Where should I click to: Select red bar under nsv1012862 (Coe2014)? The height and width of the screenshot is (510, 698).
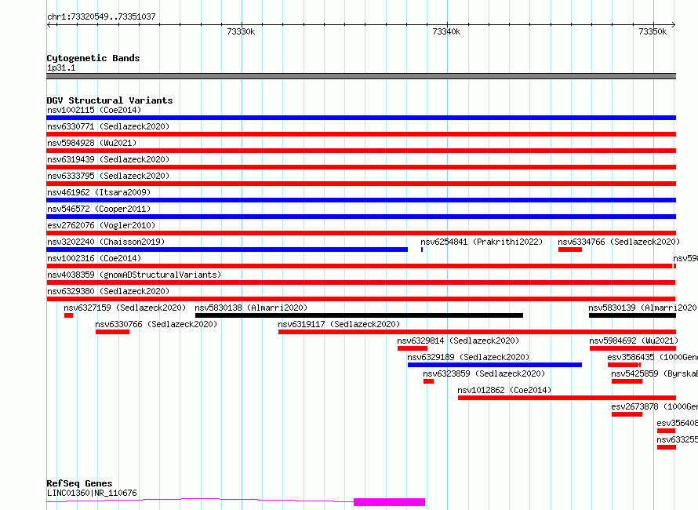567,398
